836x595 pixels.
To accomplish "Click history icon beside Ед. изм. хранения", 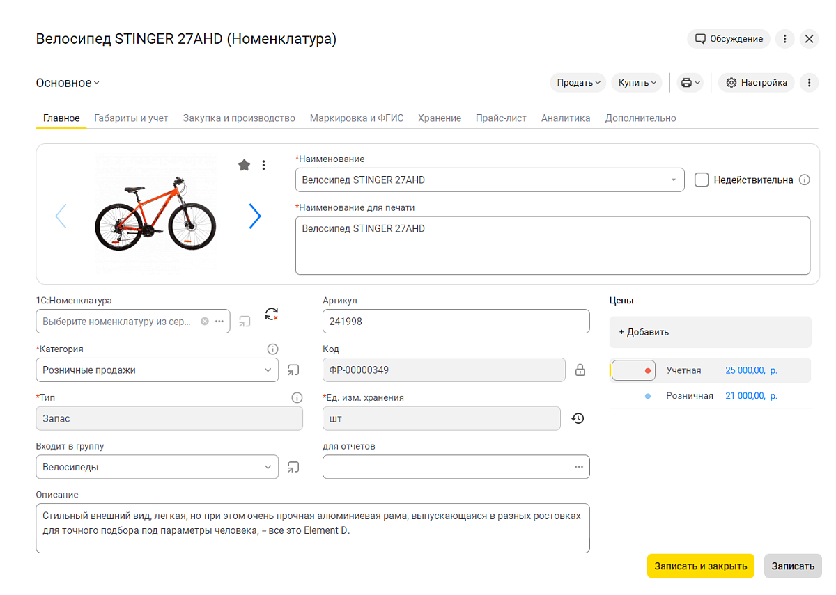I will pyautogui.click(x=578, y=418).
